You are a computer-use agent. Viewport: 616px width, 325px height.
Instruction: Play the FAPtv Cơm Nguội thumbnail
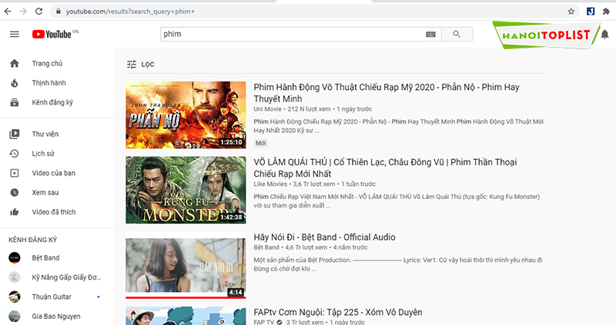coord(186,316)
